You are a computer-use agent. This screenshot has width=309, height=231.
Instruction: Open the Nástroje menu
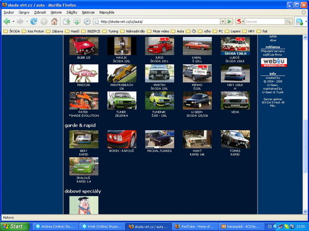[88, 12]
